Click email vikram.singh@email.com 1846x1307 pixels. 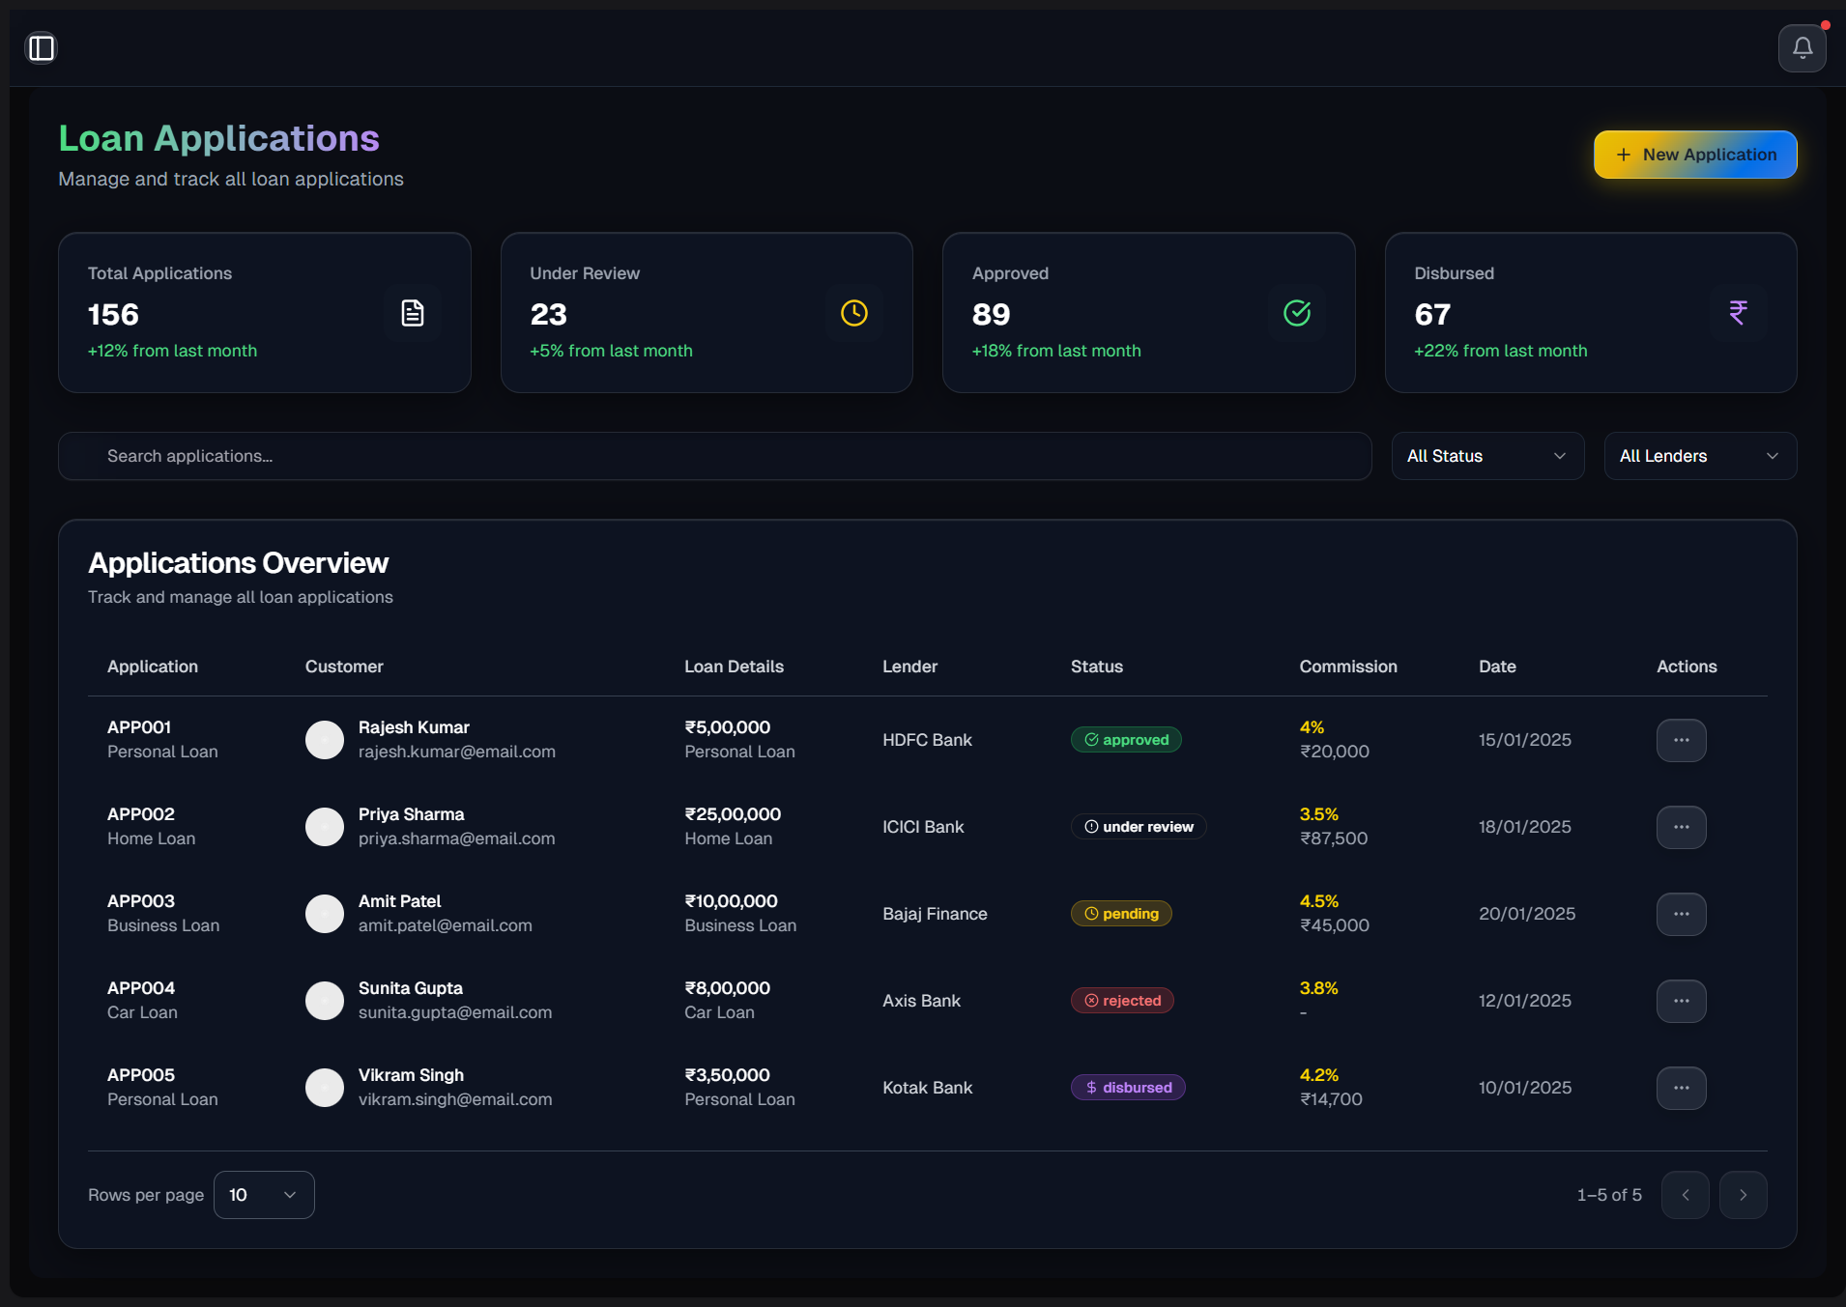coord(455,1099)
